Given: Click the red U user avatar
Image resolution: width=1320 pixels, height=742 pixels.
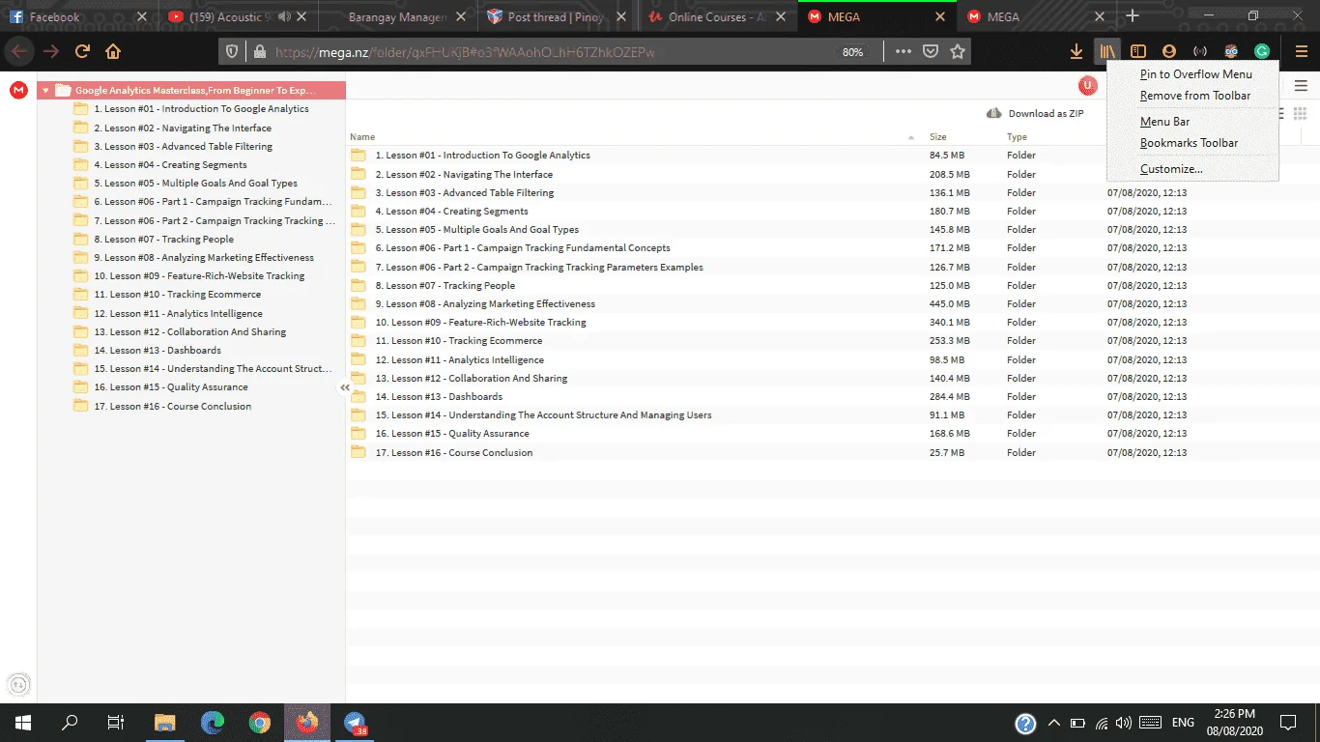Looking at the screenshot, I should pyautogui.click(x=1088, y=86).
